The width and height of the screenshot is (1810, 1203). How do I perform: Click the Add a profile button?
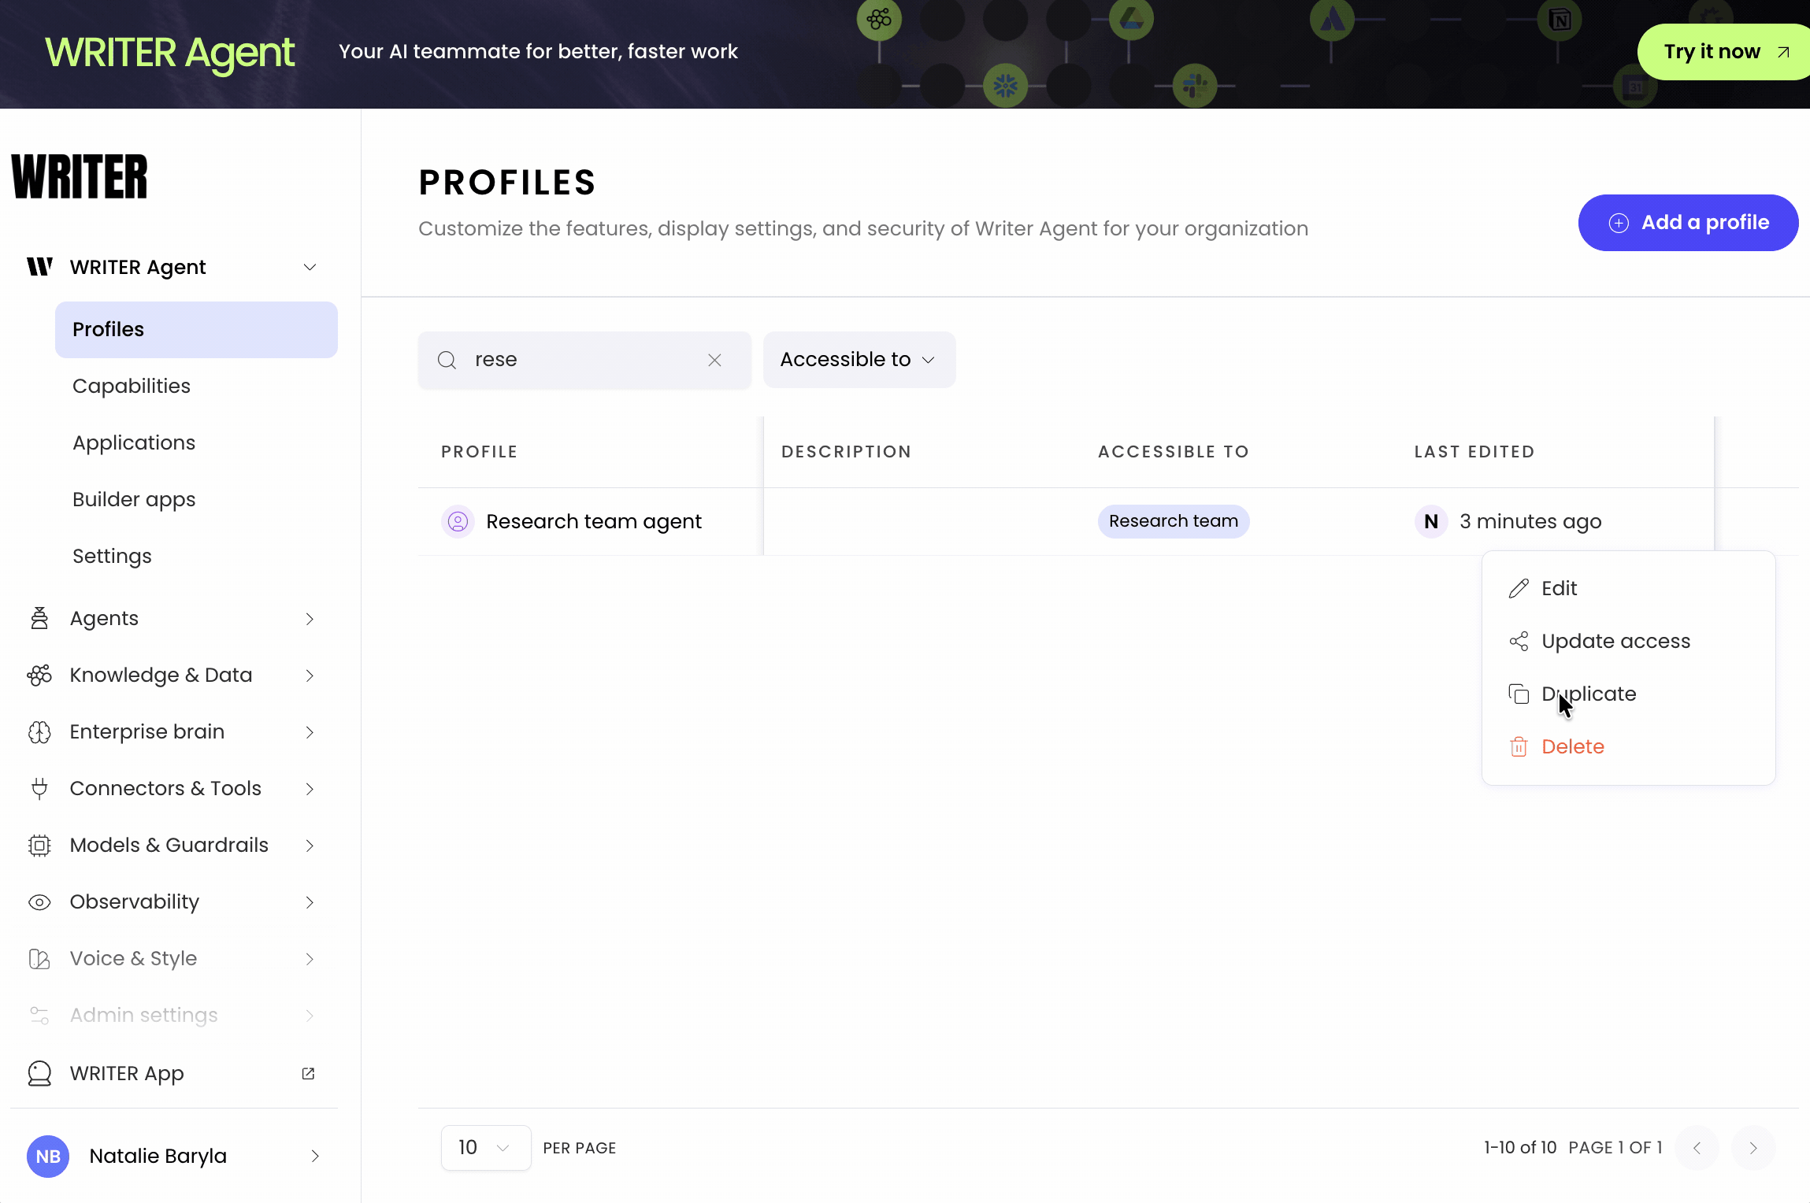click(1688, 223)
